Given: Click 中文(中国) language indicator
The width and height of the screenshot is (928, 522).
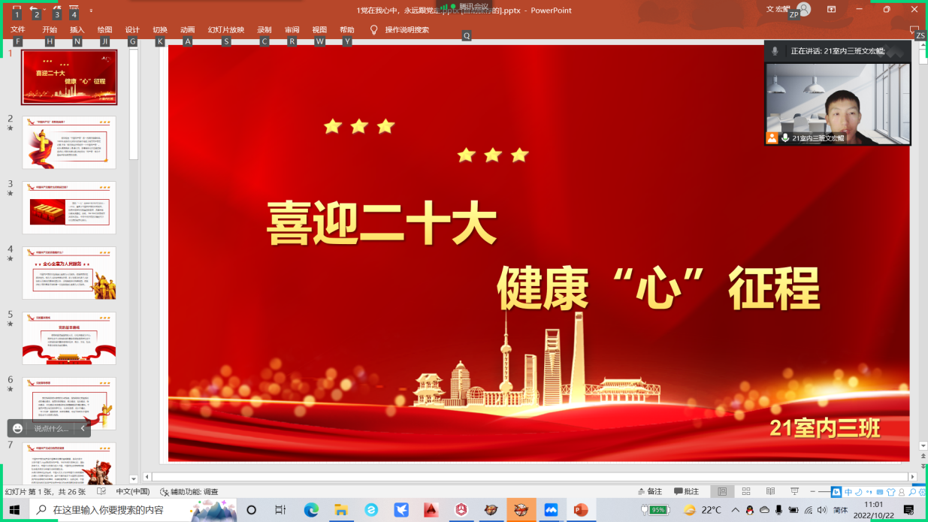Looking at the screenshot, I should point(132,491).
